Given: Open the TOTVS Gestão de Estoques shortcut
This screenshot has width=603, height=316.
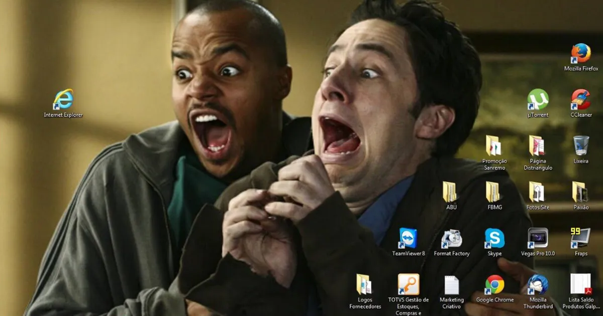Looking at the screenshot, I should [x=408, y=294].
